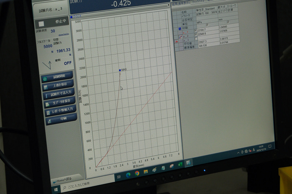Click the blue 1 marker icon in results table
292x194 pixels.
[x=180, y=29]
